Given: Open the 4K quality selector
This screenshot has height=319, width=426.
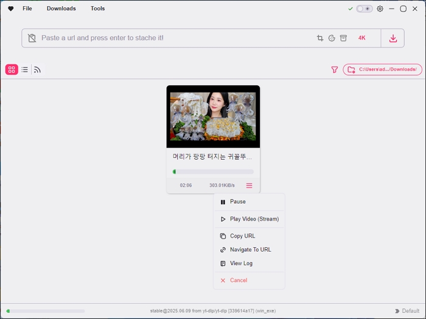Looking at the screenshot, I should pos(362,38).
